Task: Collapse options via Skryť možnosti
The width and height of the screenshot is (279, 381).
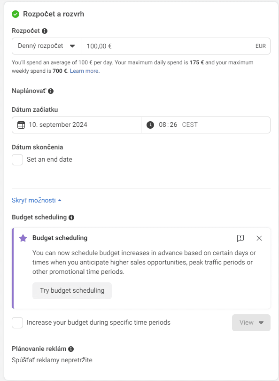Action: coord(37,200)
